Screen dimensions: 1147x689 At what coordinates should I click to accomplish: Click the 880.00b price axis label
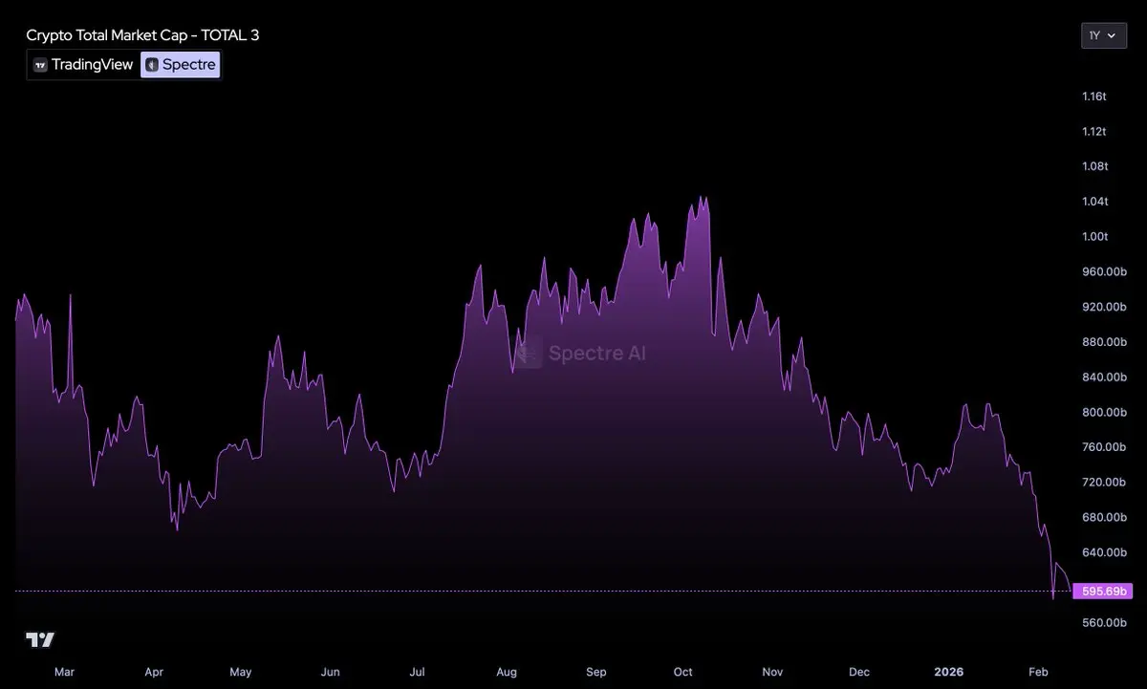pos(1104,342)
